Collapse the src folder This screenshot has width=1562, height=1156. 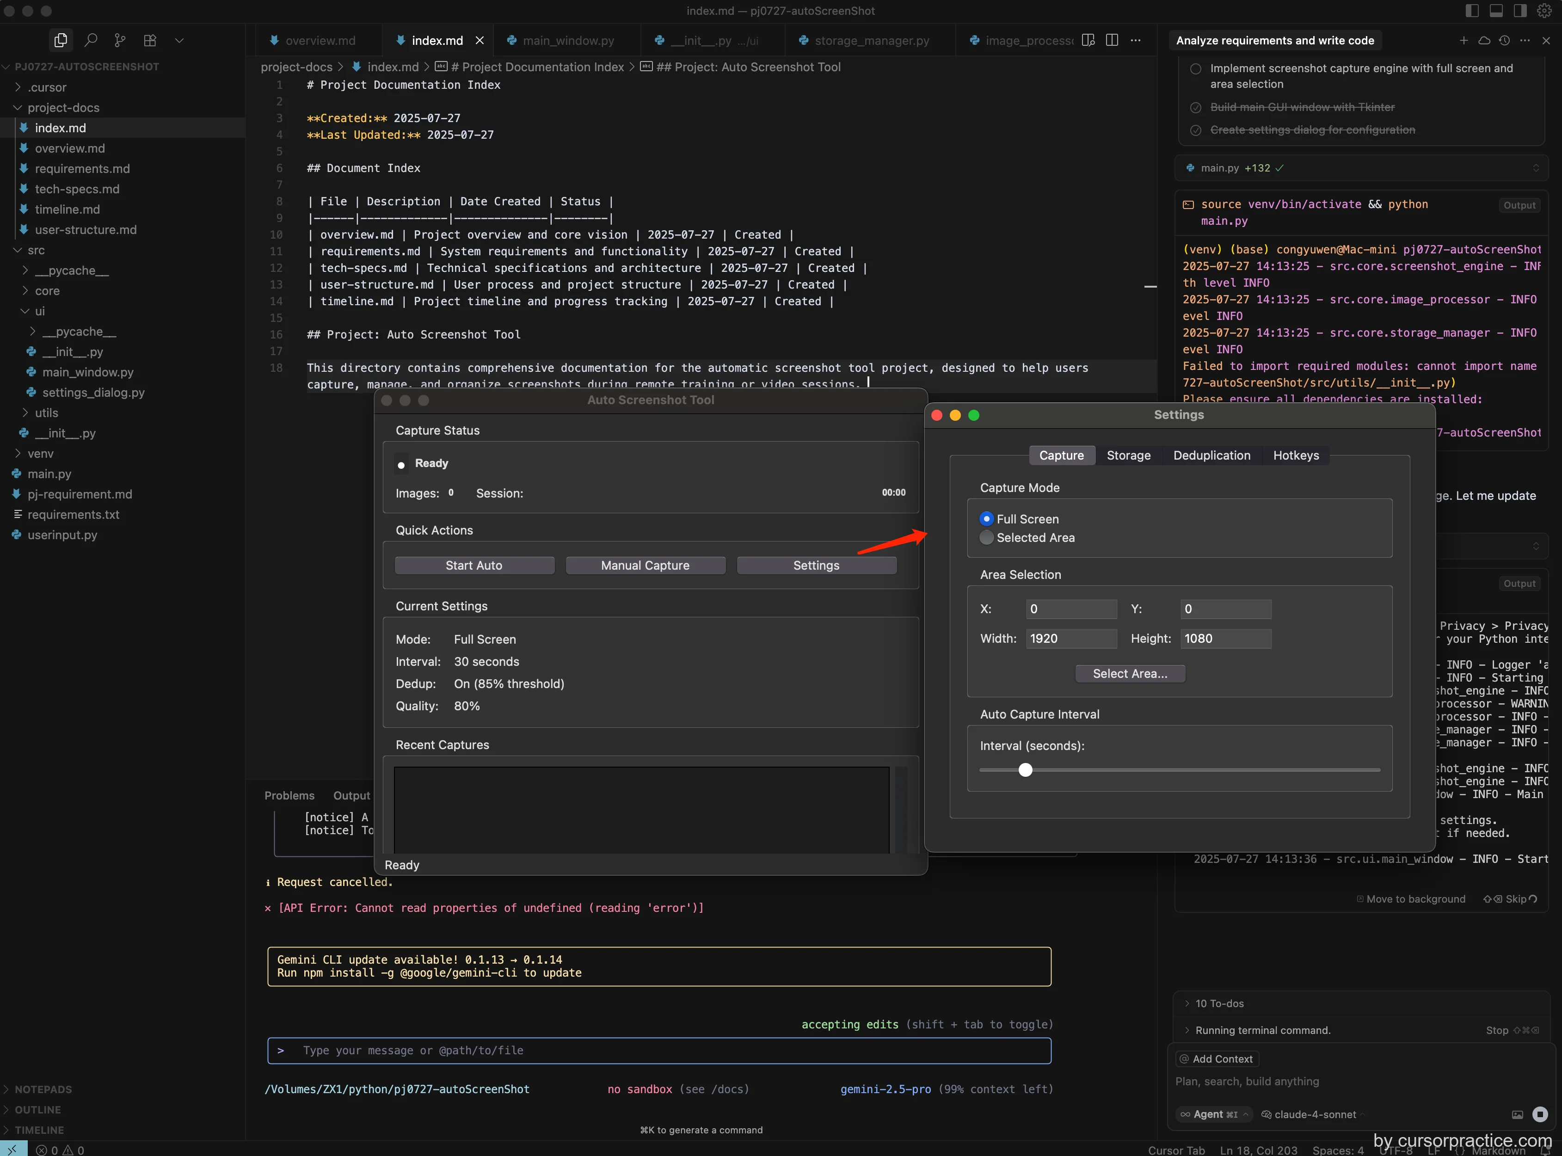pyautogui.click(x=37, y=250)
